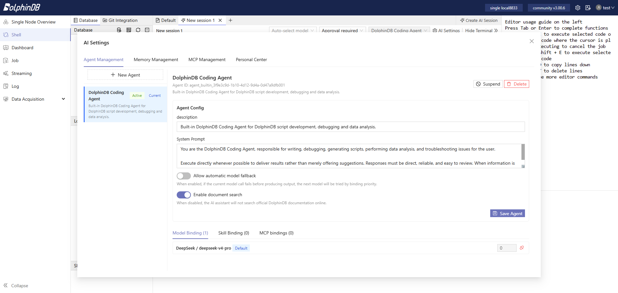Click the deepseek-v4-pro priority number field

(507, 248)
